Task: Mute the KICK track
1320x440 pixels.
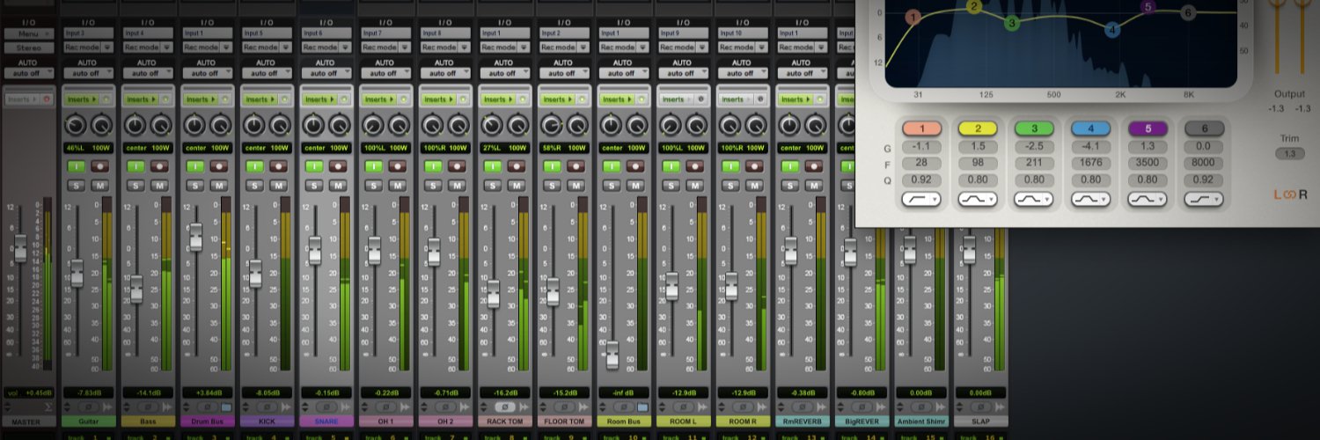Action: [x=279, y=185]
